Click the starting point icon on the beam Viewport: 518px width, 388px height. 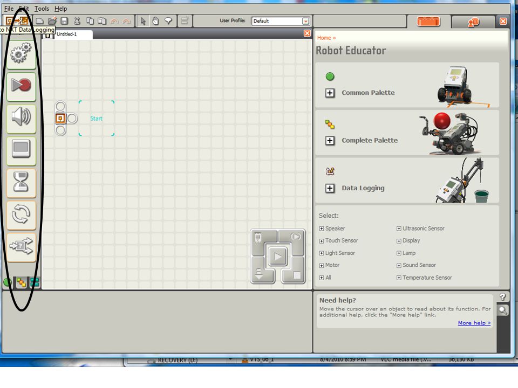click(x=60, y=118)
